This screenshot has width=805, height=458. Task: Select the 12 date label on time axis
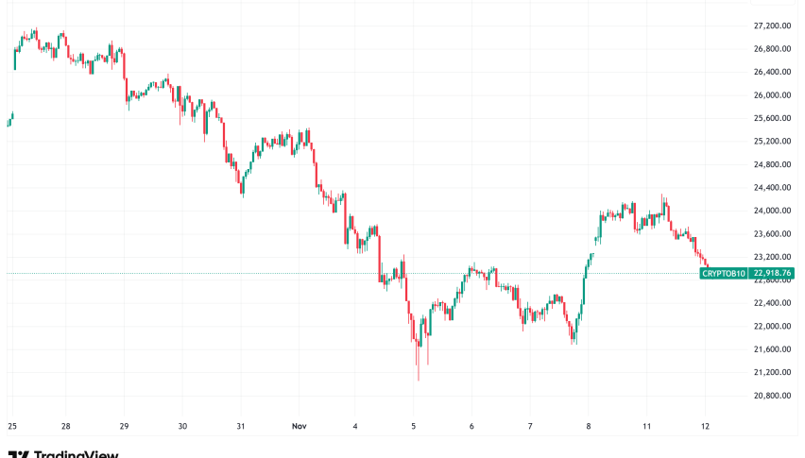(x=704, y=426)
